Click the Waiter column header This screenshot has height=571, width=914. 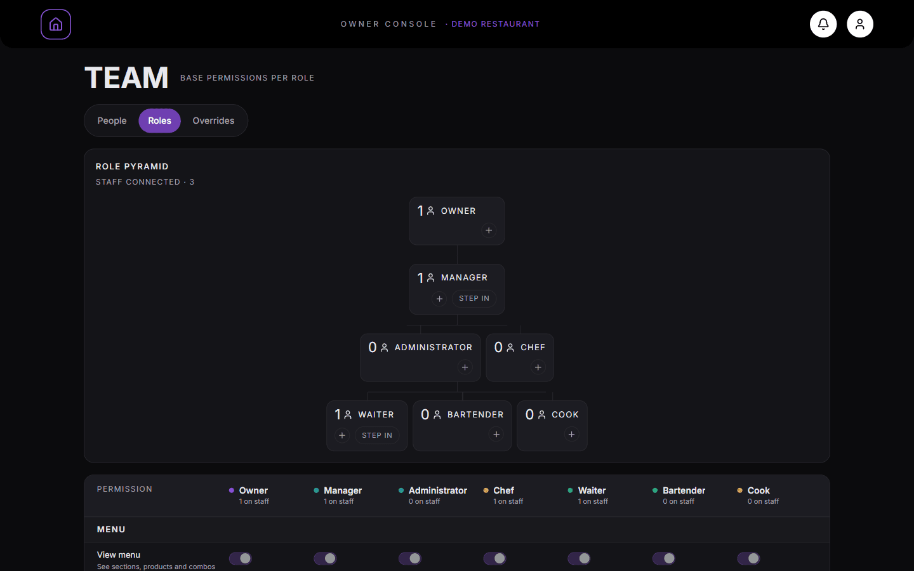tap(588, 496)
